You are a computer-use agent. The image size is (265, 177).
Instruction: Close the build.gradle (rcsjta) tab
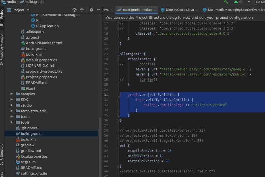[x=155, y=10]
